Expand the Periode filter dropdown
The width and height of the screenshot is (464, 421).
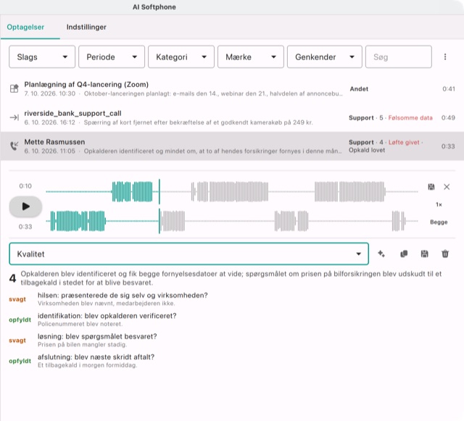112,57
